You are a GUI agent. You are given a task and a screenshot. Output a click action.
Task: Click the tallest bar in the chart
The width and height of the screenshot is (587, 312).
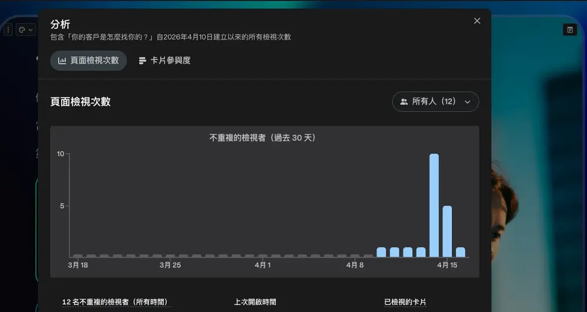pyautogui.click(x=434, y=205)
